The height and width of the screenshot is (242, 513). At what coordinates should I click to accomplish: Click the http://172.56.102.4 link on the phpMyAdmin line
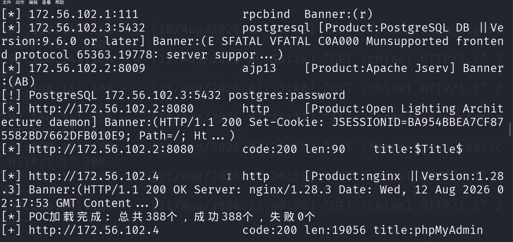point(94,230)
